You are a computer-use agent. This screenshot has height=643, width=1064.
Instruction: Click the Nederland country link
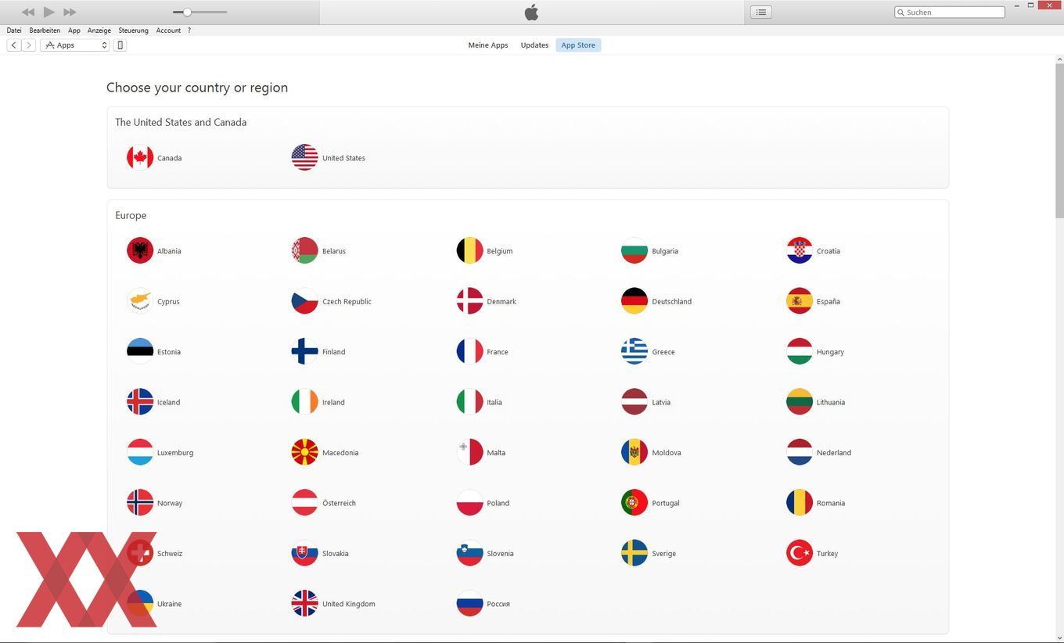click(834, 453)
